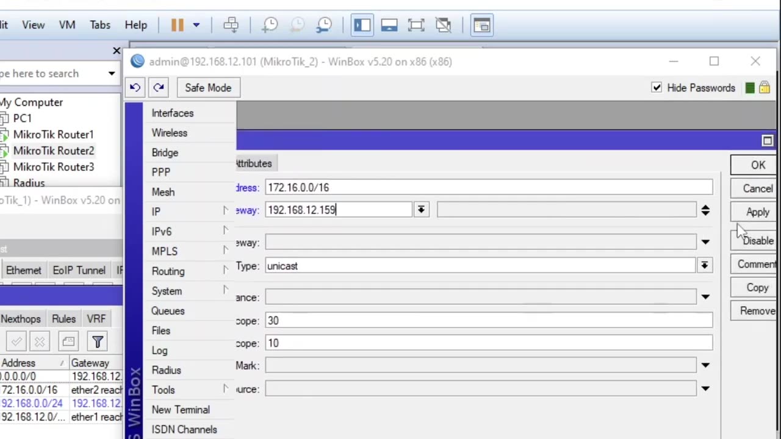781x439 pixels.
Task: Open the View menu in VMware
Action: (x=34, y=25)
